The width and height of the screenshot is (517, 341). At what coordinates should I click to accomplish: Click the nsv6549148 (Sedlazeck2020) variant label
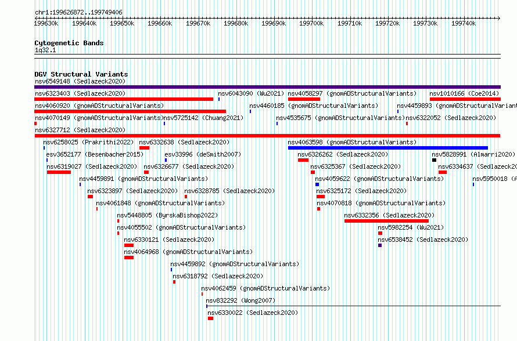[x=80, y=81]
